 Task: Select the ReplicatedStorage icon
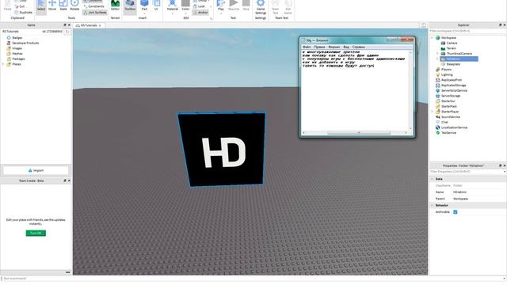coord(438,85)
